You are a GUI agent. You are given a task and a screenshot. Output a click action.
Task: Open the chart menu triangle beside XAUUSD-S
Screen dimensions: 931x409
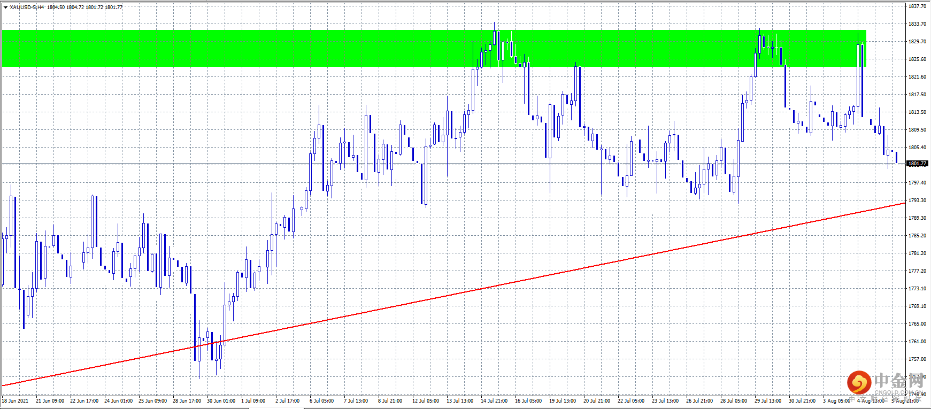pos(5,7)
